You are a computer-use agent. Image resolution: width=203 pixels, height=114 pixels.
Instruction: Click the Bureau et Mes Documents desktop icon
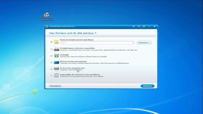click(x=56, y=62)
